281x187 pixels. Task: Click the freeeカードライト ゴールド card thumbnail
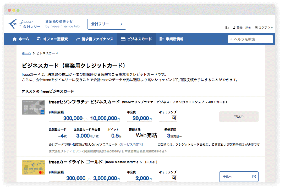tap(33, 167)
